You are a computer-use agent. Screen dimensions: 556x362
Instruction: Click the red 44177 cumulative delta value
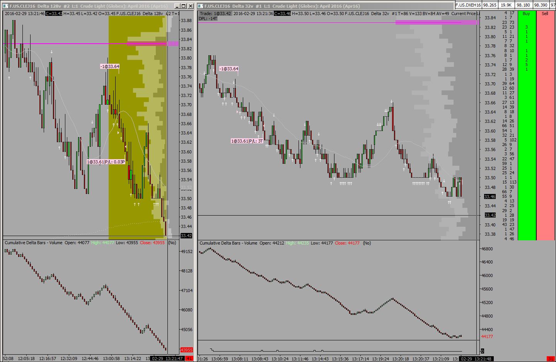(x=487, y=337)
